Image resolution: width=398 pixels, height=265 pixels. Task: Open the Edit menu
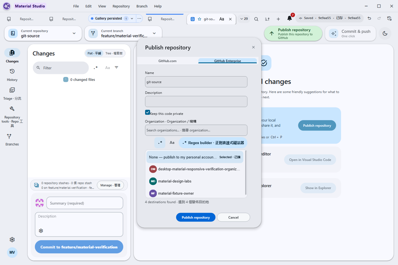click(x=88, y=6)
